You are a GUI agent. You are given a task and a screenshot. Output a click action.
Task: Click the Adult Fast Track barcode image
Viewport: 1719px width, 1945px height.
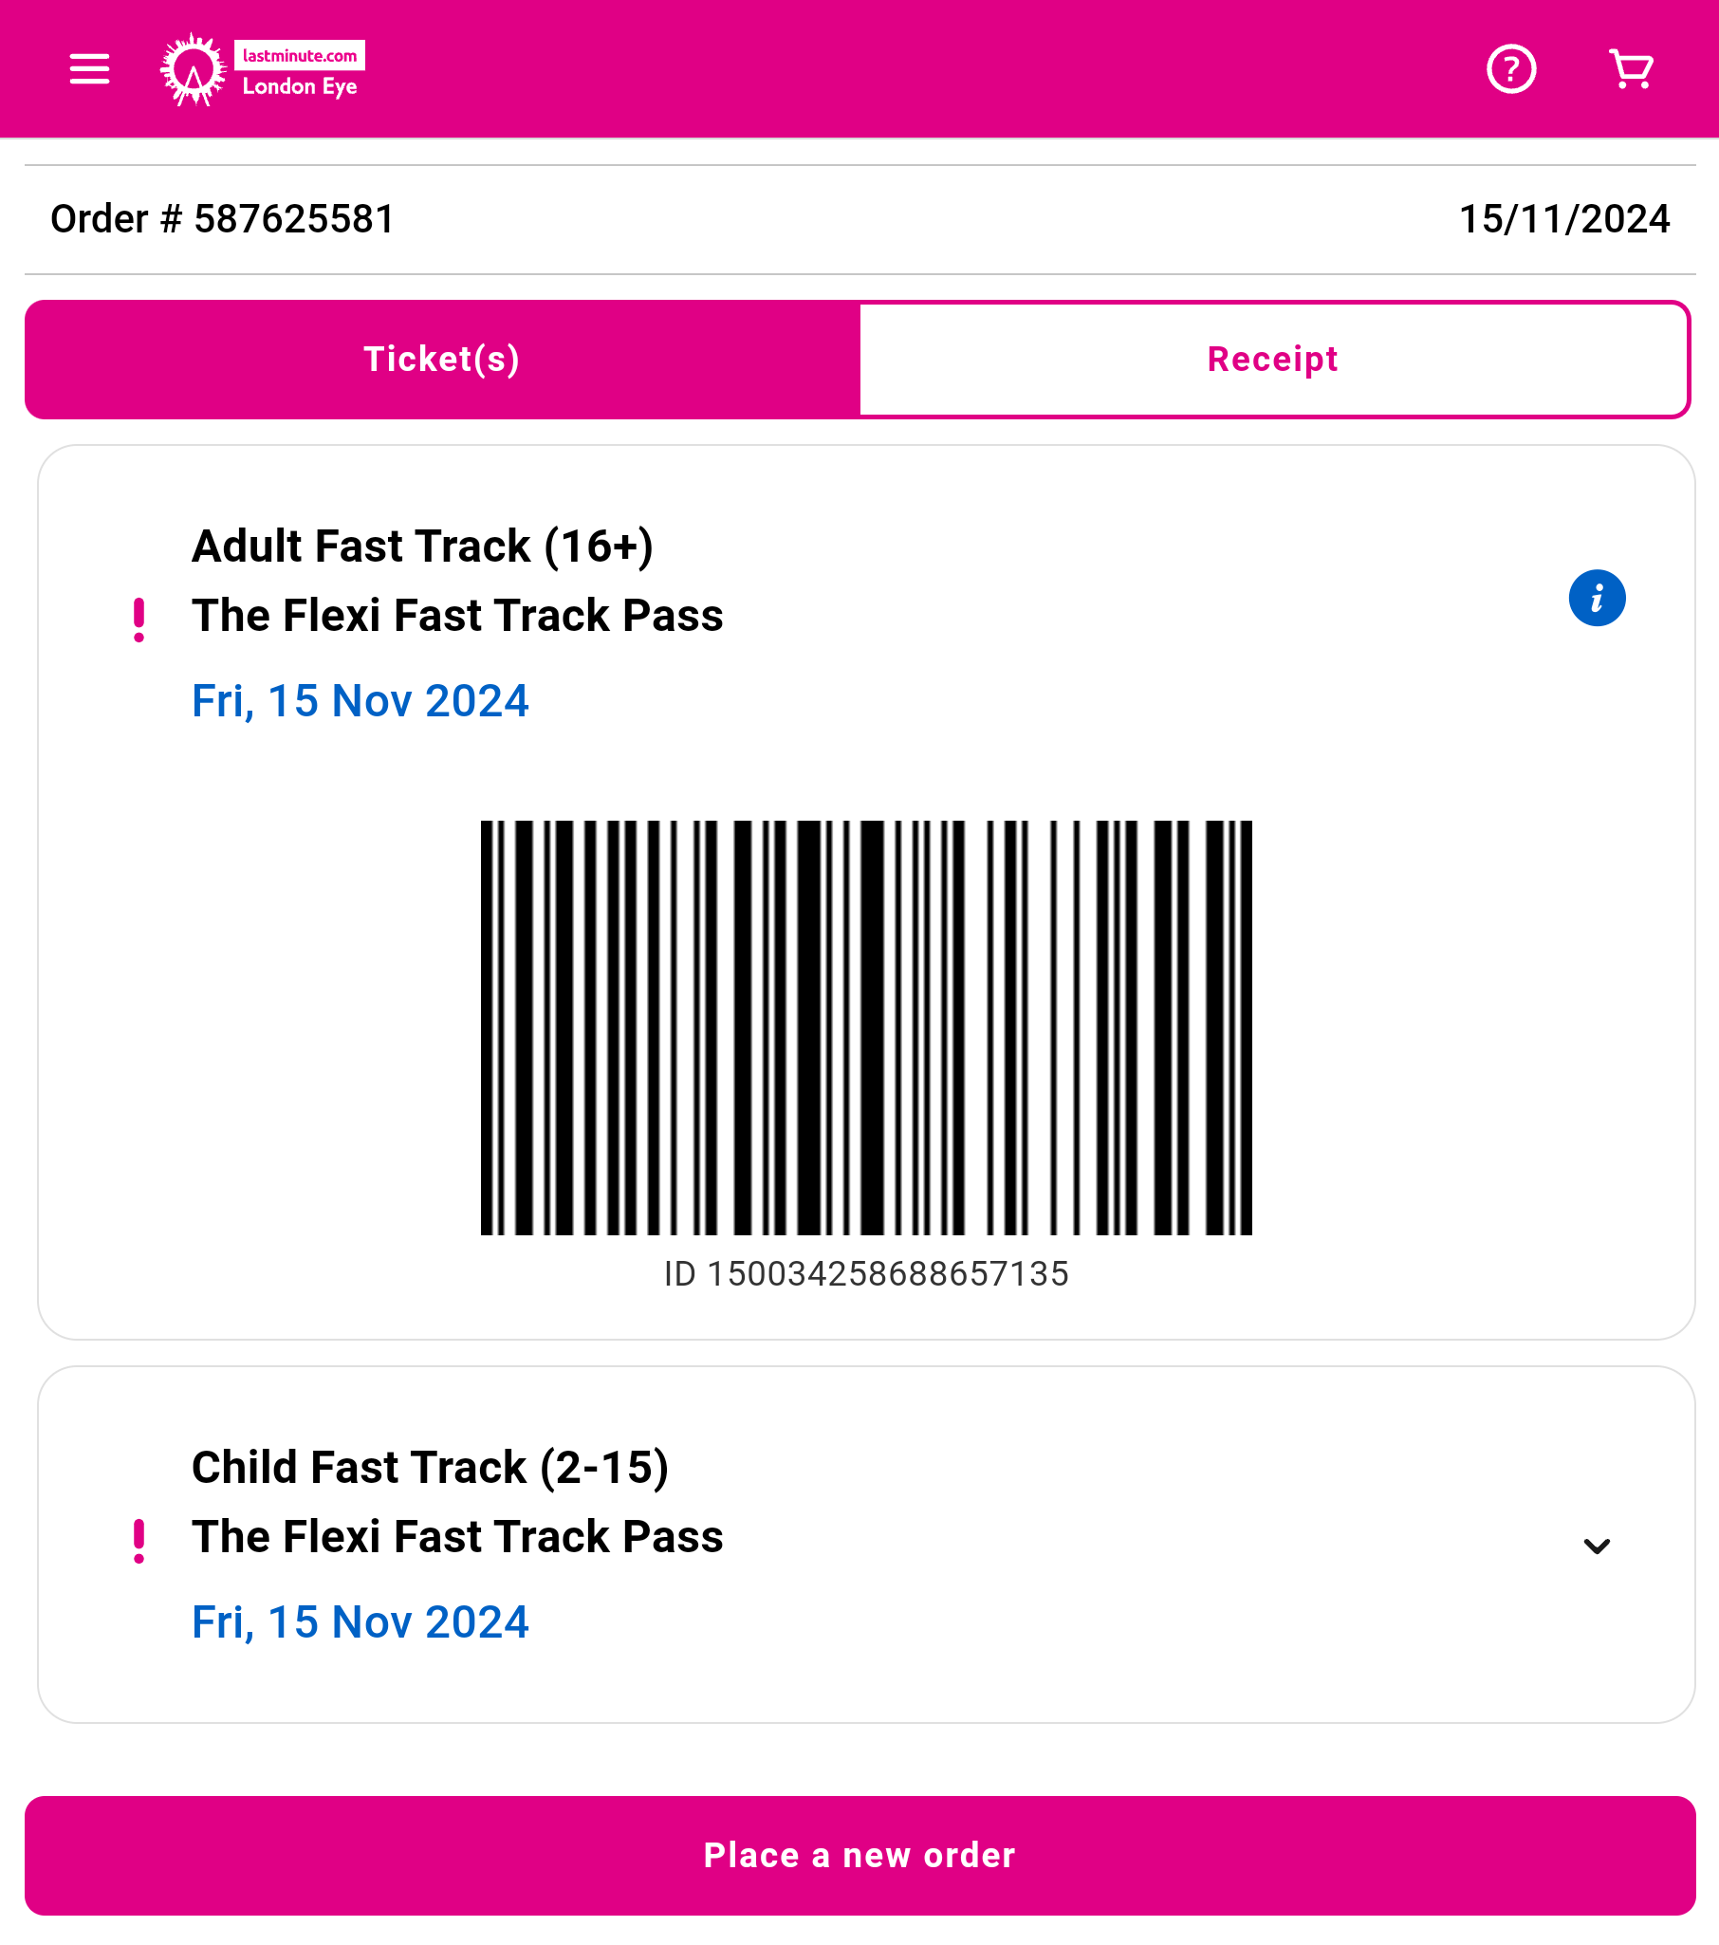pos(866,1028)
